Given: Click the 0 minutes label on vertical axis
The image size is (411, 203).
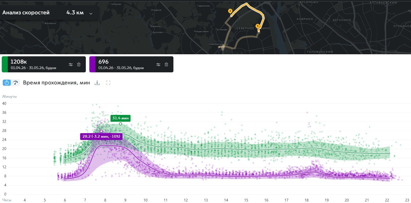Looking at the screenshot, I should tap(5, 194).
